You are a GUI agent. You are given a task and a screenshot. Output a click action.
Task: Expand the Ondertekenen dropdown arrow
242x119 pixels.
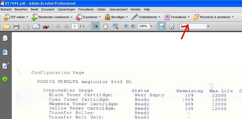coord(159,17)
